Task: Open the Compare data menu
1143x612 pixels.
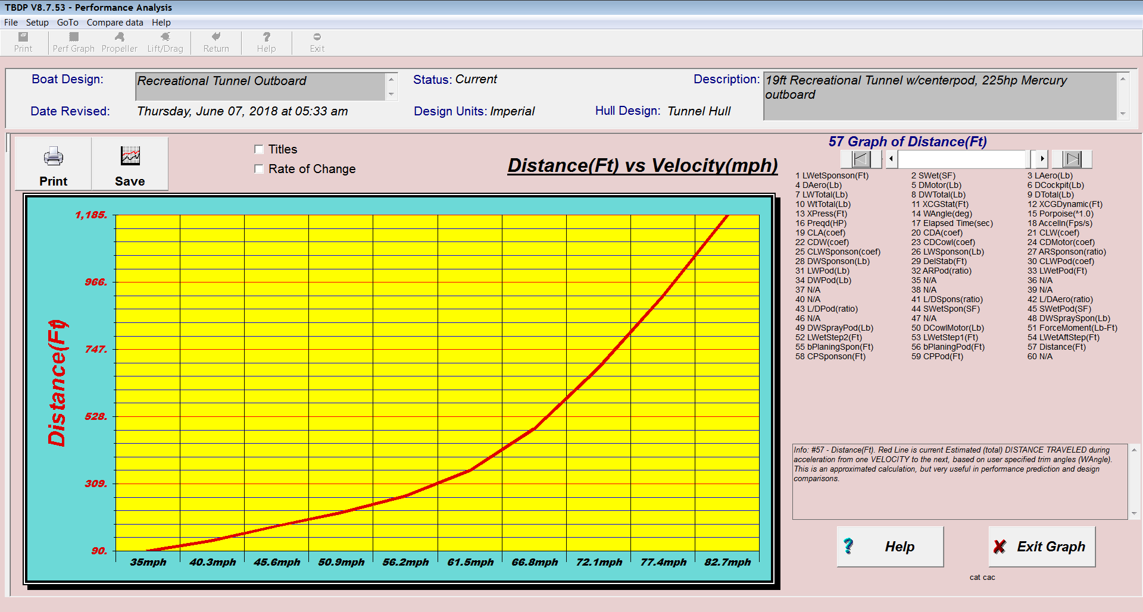Action: [115, 23]
